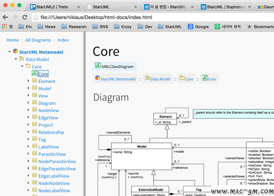
Task: Collapse the Data Model tree node
Action: tap(16, 59)
